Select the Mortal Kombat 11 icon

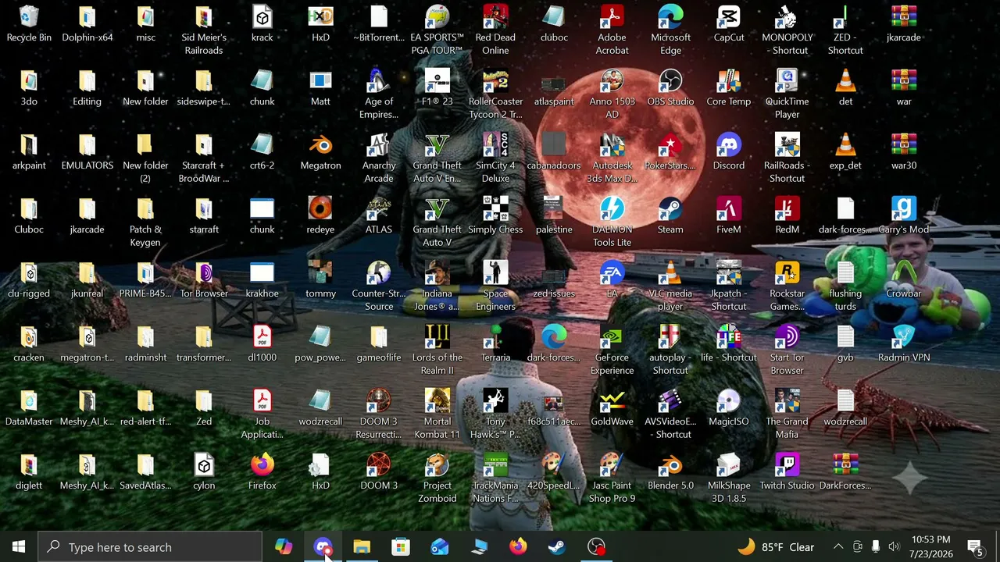pyautogui.click(x=437, y=414)
